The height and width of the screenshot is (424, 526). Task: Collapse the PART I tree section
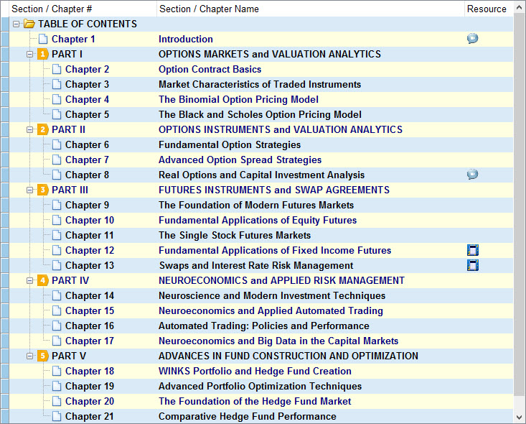(x=30, y=54)
